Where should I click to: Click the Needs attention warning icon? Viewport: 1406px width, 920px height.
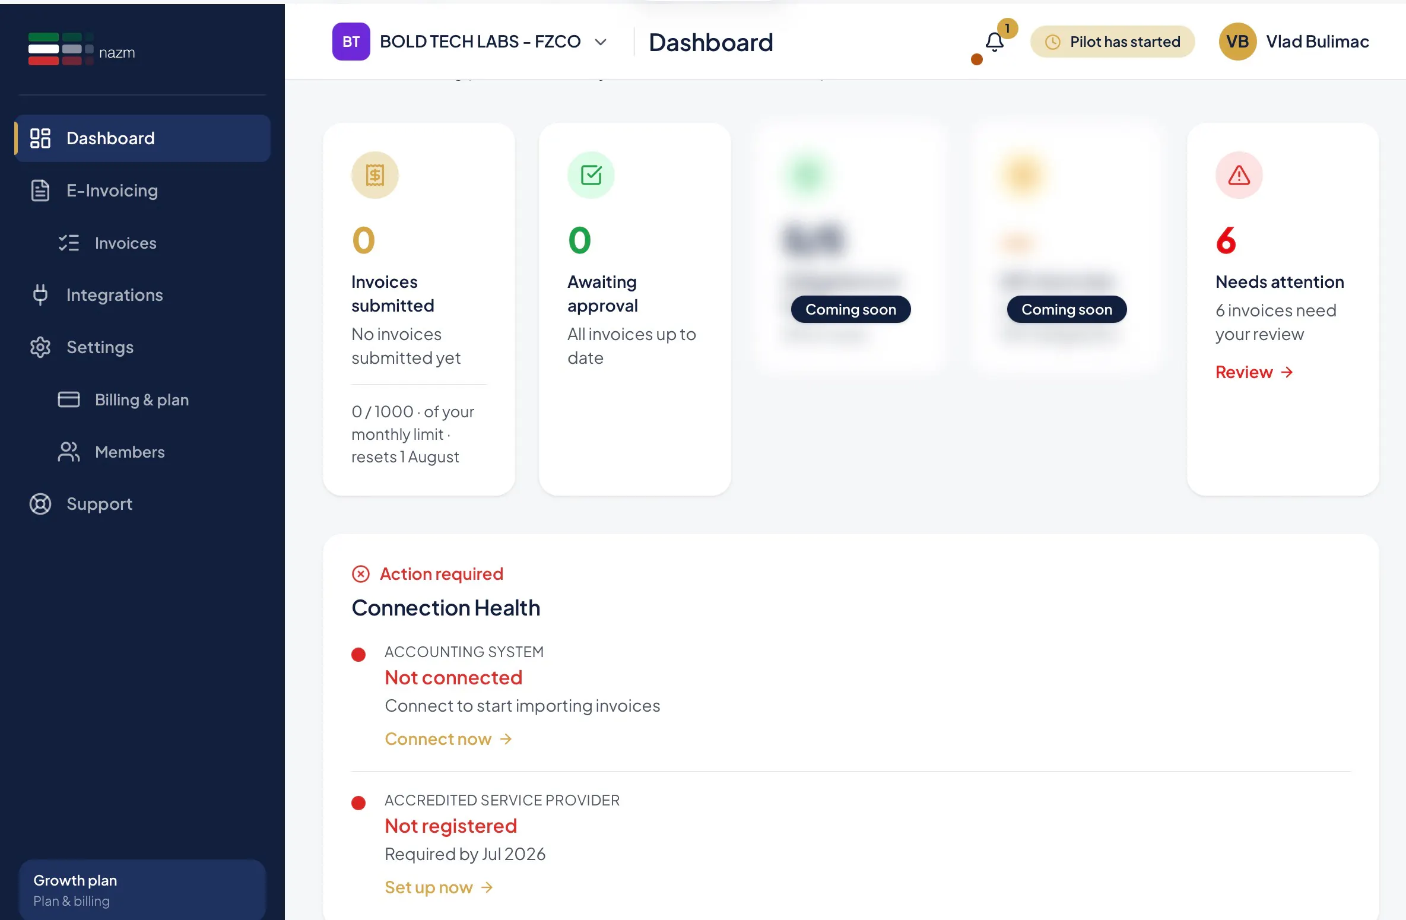coord(1239,175)
